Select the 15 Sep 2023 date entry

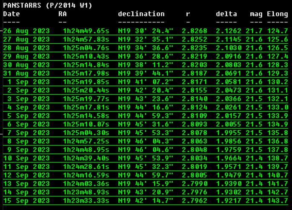(x=26, y=201)
